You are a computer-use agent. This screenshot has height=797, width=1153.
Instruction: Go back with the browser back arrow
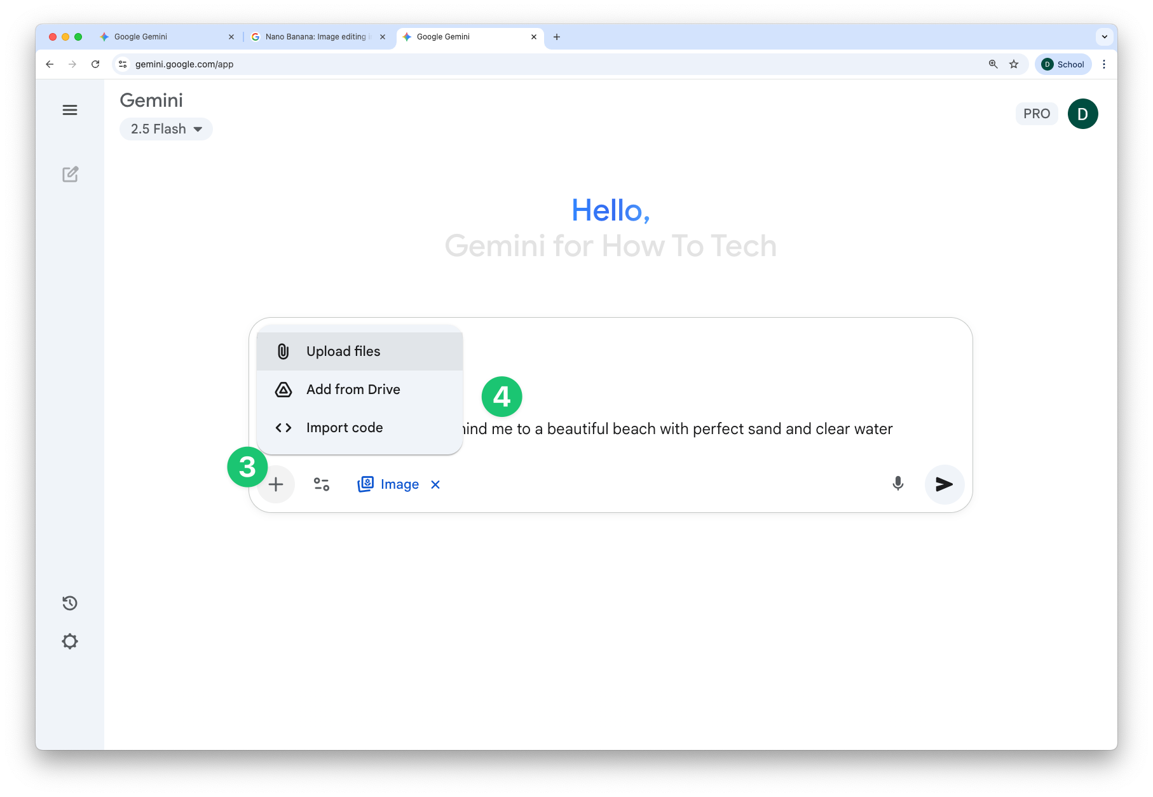[50, 64]
